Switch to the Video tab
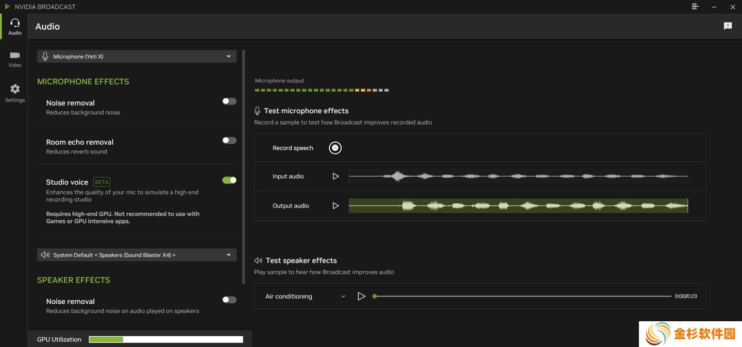Viewport: 742px width, 347px height. [x=15, y=59]
